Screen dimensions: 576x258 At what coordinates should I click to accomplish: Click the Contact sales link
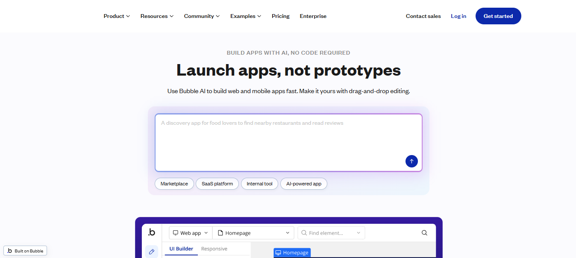click(423, 16)
